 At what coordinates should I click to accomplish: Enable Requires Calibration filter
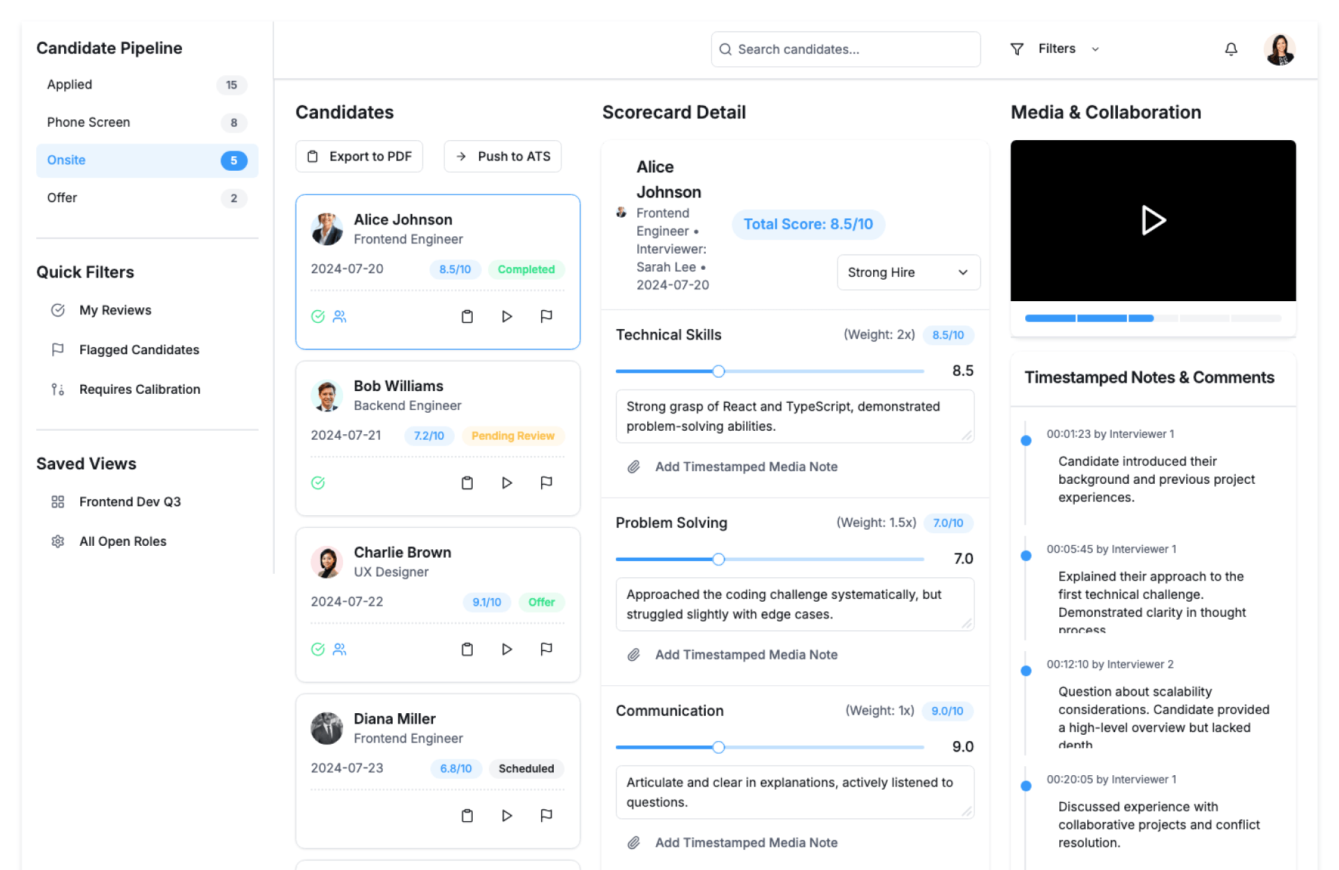click(x=139, y=390)
